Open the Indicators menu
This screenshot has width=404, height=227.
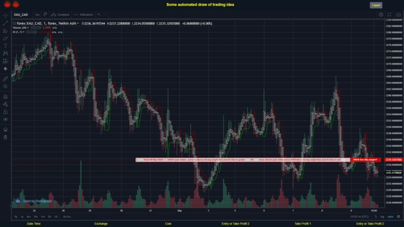coord(84,15)
